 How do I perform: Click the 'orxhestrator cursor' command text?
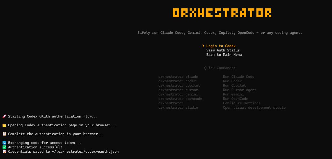(178, 90)
